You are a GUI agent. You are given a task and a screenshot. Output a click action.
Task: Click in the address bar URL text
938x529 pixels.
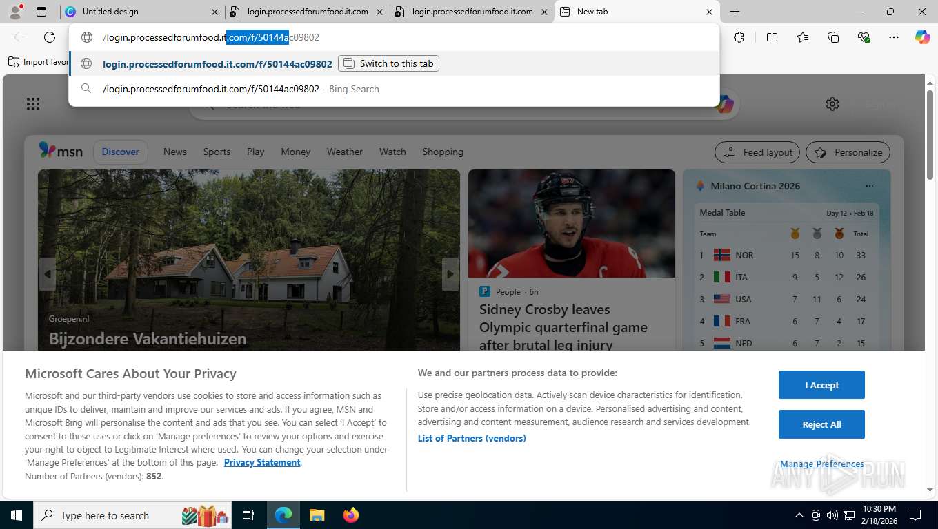(211, 37)
